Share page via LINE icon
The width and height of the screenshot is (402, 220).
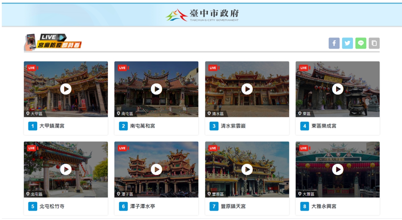pyautogui.click(x=361, y=43)
